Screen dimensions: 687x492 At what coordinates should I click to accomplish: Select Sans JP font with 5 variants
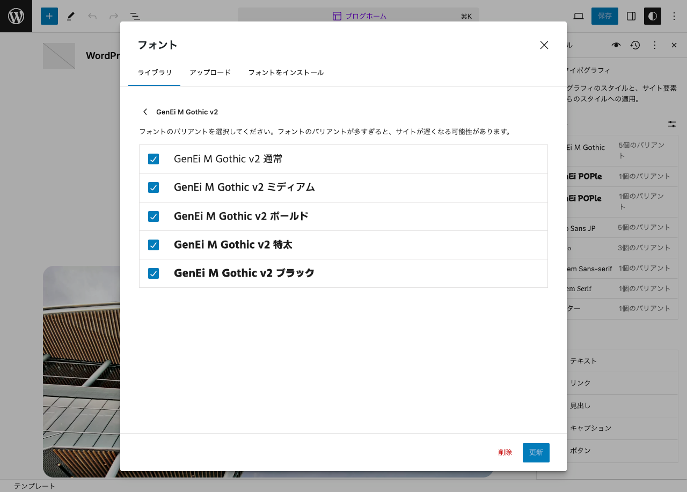coord(623,228)
